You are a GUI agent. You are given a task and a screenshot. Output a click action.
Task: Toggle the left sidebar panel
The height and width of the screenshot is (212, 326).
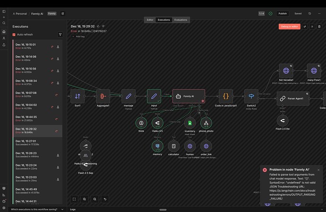pyautogui.click(x=4, y=11)
